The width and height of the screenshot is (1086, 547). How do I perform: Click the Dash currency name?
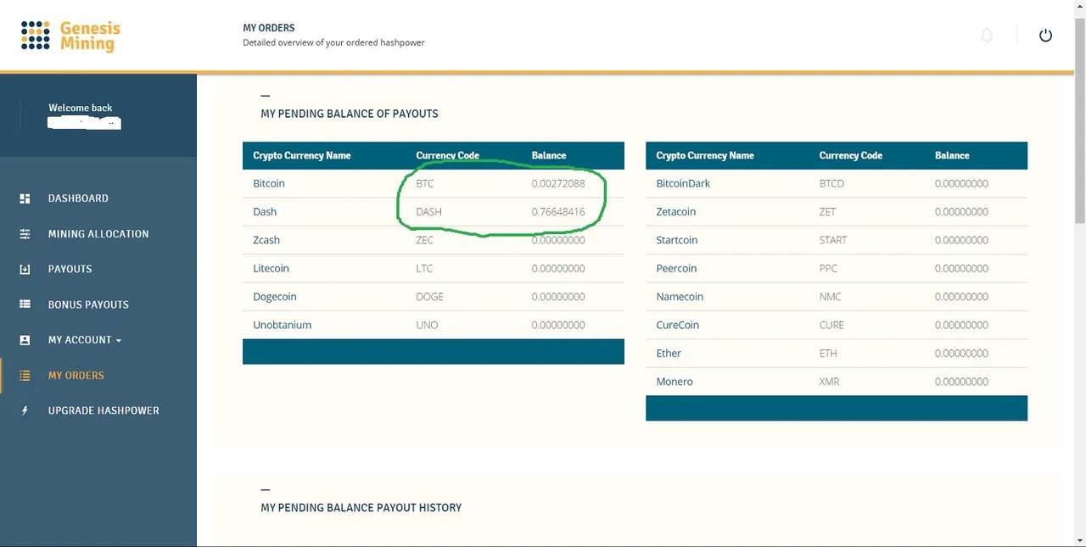[x=265, y=212]
